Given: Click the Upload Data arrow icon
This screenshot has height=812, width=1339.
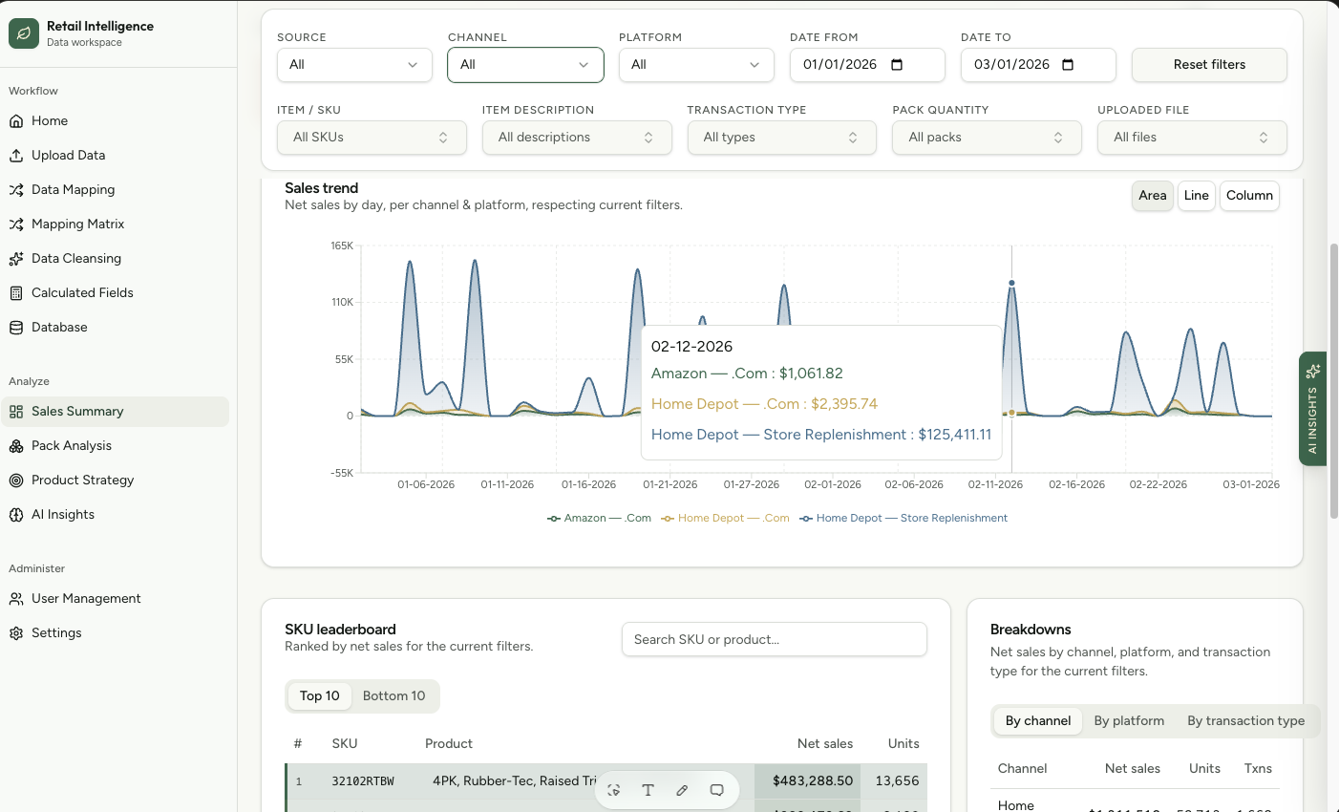Looking at the screenshot, I should coord(16,156).
